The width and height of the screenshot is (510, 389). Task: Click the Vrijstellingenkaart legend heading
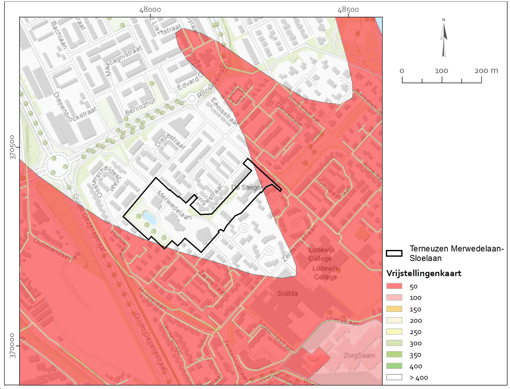(x=423, y=274)
